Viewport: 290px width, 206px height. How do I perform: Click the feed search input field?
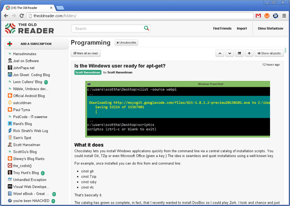(x=108, y=28)
